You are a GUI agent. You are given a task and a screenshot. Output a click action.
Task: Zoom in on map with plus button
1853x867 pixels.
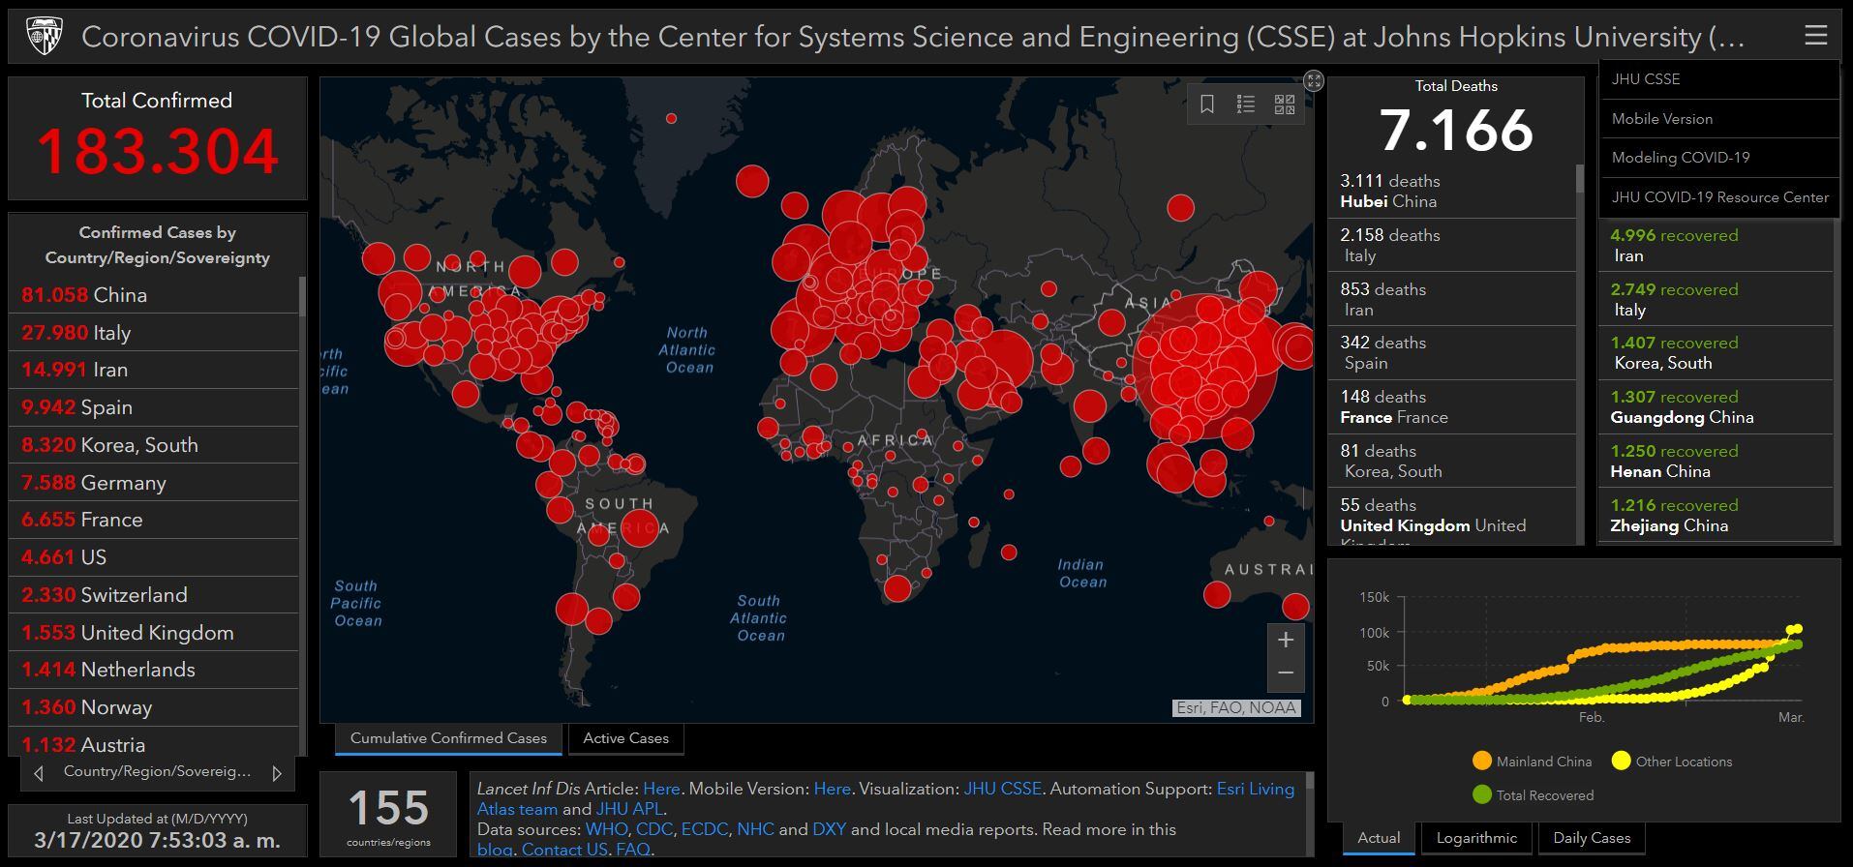(x=1286, y=640)
